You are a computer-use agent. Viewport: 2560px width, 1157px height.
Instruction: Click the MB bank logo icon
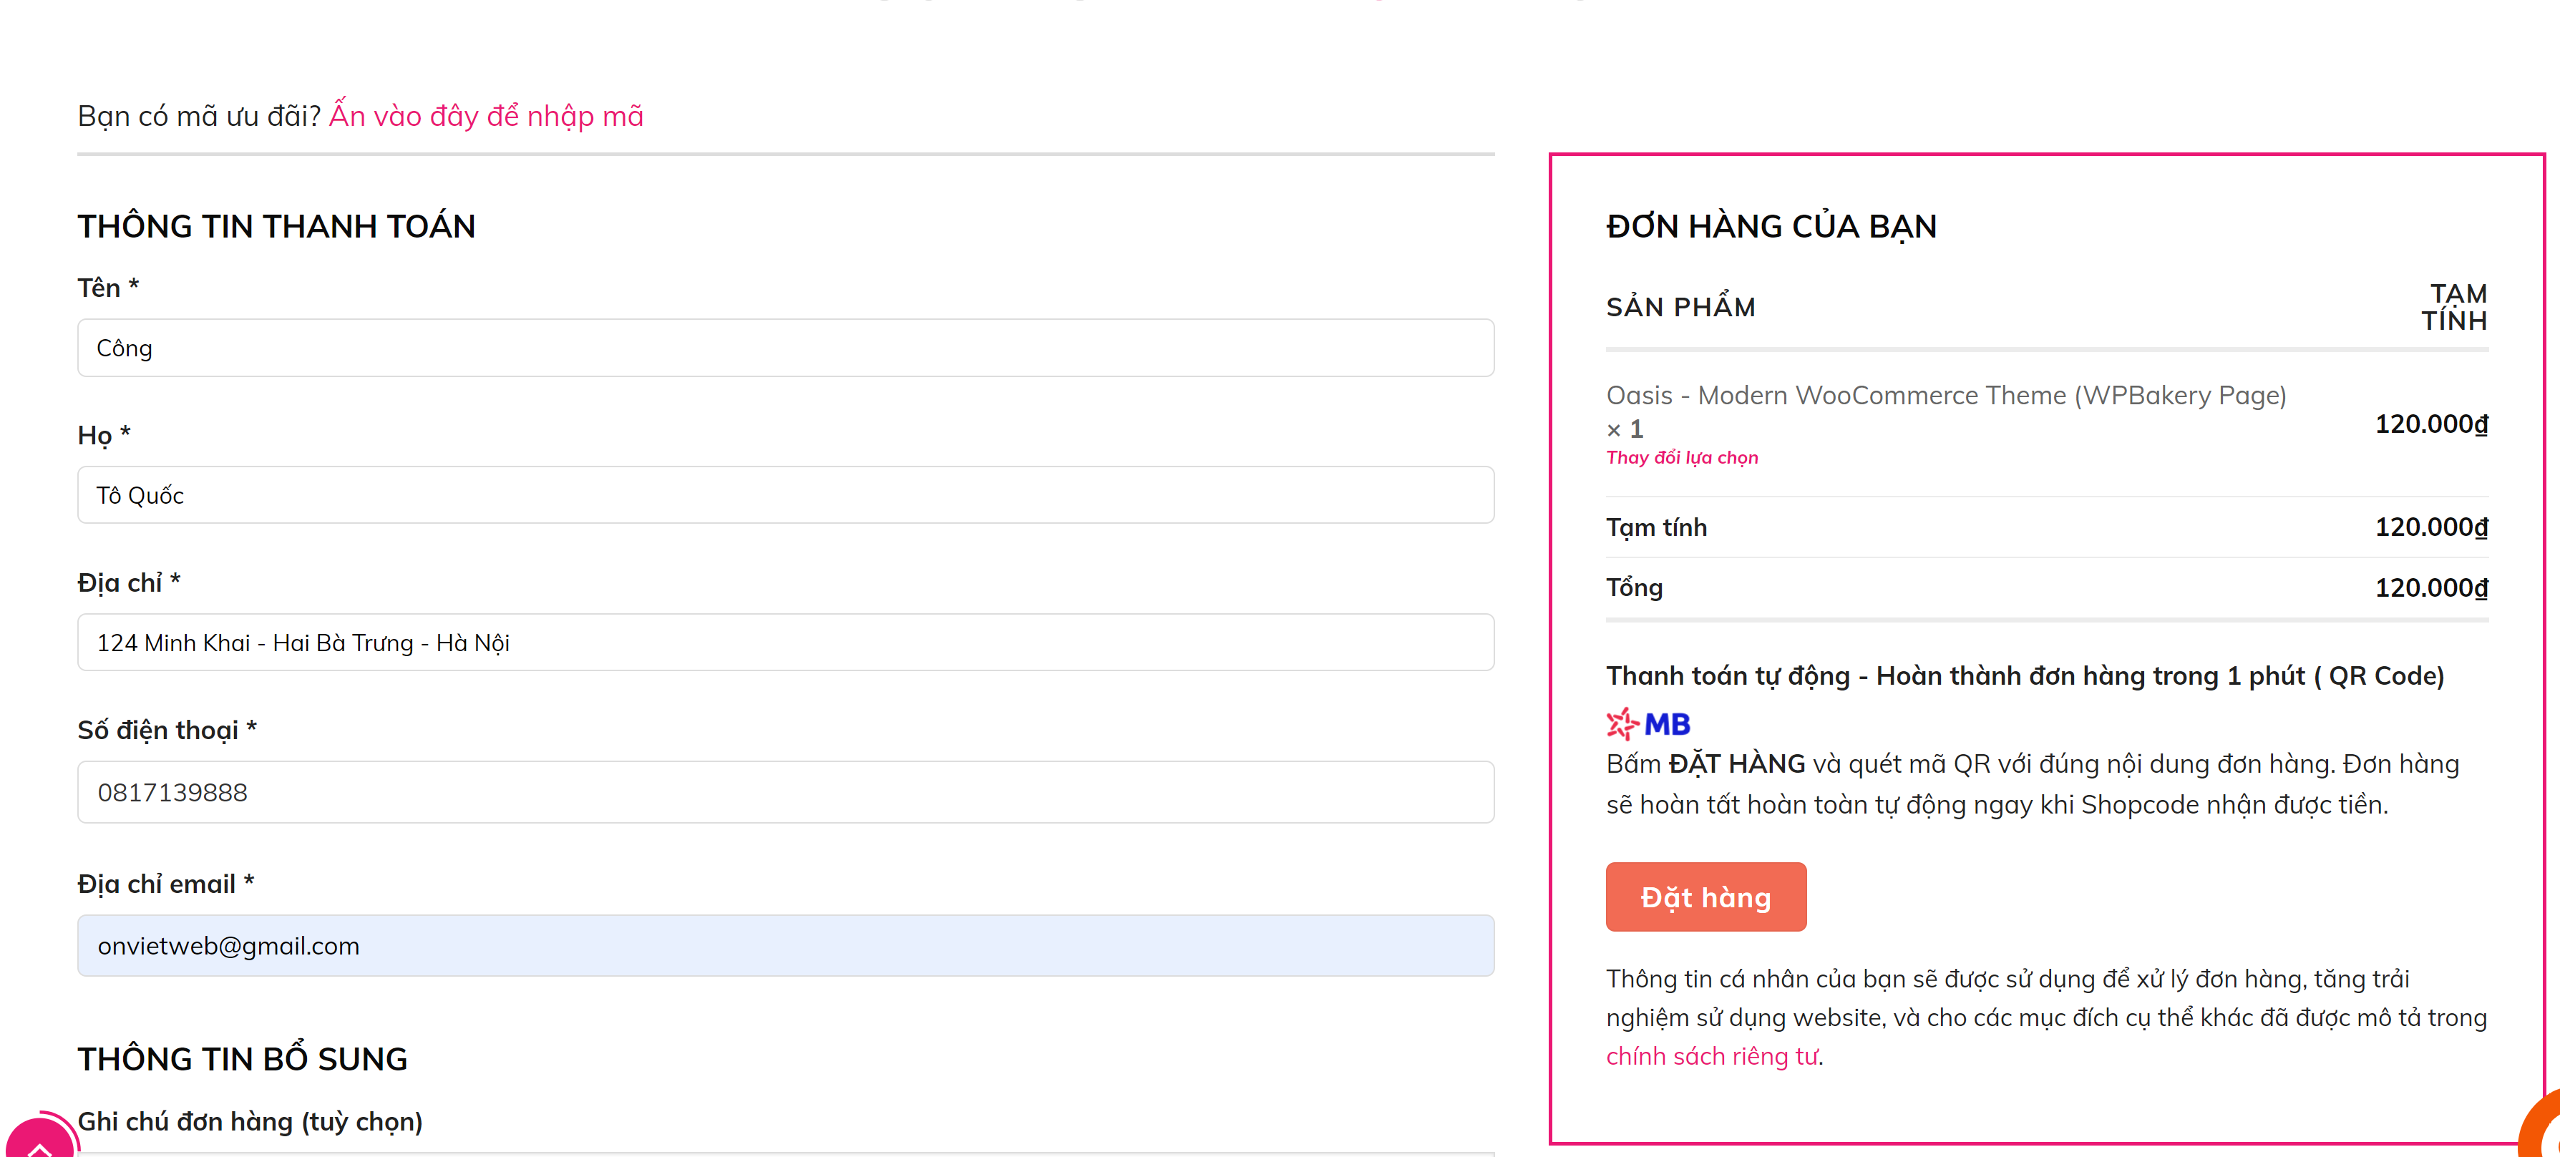point(1648,723)
